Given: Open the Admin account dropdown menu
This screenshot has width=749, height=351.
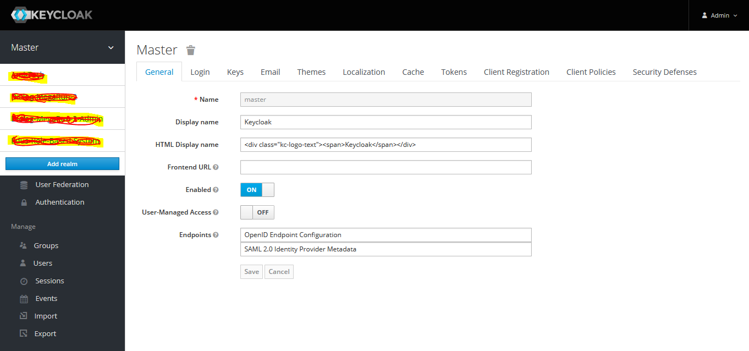Looking at the screenshot, I should pos(719,15).
